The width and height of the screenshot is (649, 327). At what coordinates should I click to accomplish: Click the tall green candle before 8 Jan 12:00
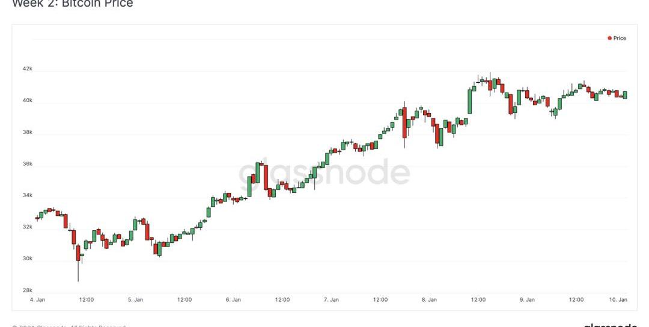(470, 101)
